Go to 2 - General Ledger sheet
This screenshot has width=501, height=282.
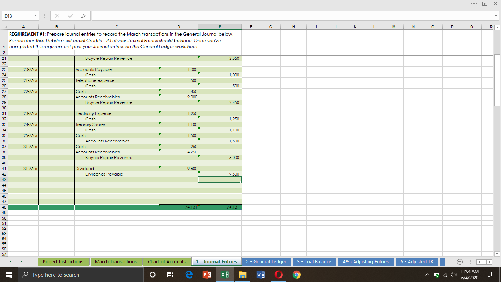tap(266, 262)
